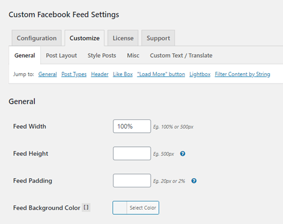
Task: Click the Feed Height input field
Action: (132, 153)
